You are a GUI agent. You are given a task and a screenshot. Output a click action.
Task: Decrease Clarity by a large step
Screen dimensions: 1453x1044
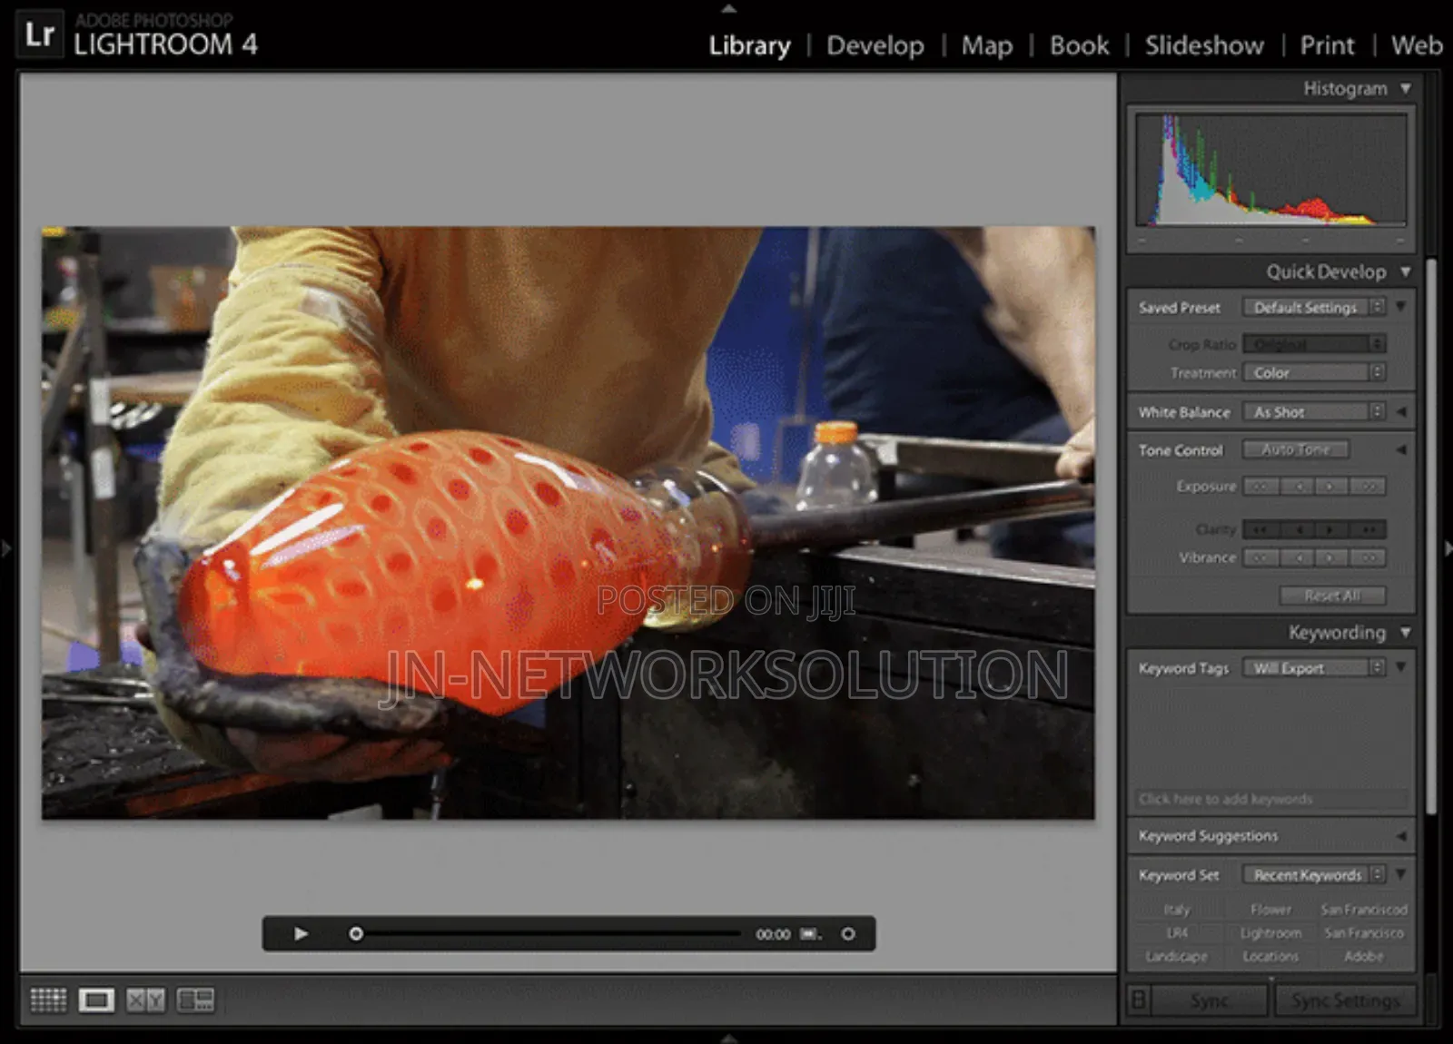1260,529
